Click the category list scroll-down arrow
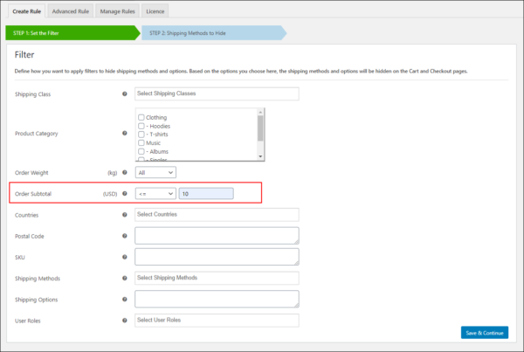 [x=260, y=156]
